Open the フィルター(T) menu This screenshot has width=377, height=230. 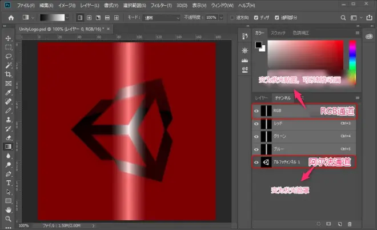point(161,5)
